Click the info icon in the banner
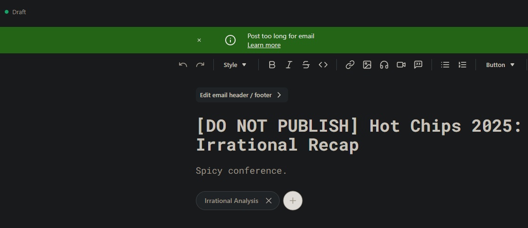The width and height of the screenshot is (528, 228). point(230,40)
